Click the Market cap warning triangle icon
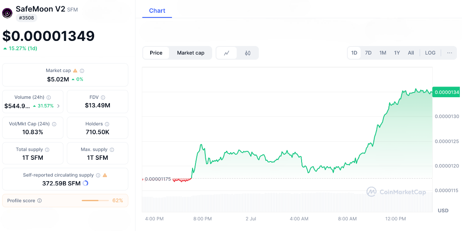The image size is (462, 231). click(75, 71)
